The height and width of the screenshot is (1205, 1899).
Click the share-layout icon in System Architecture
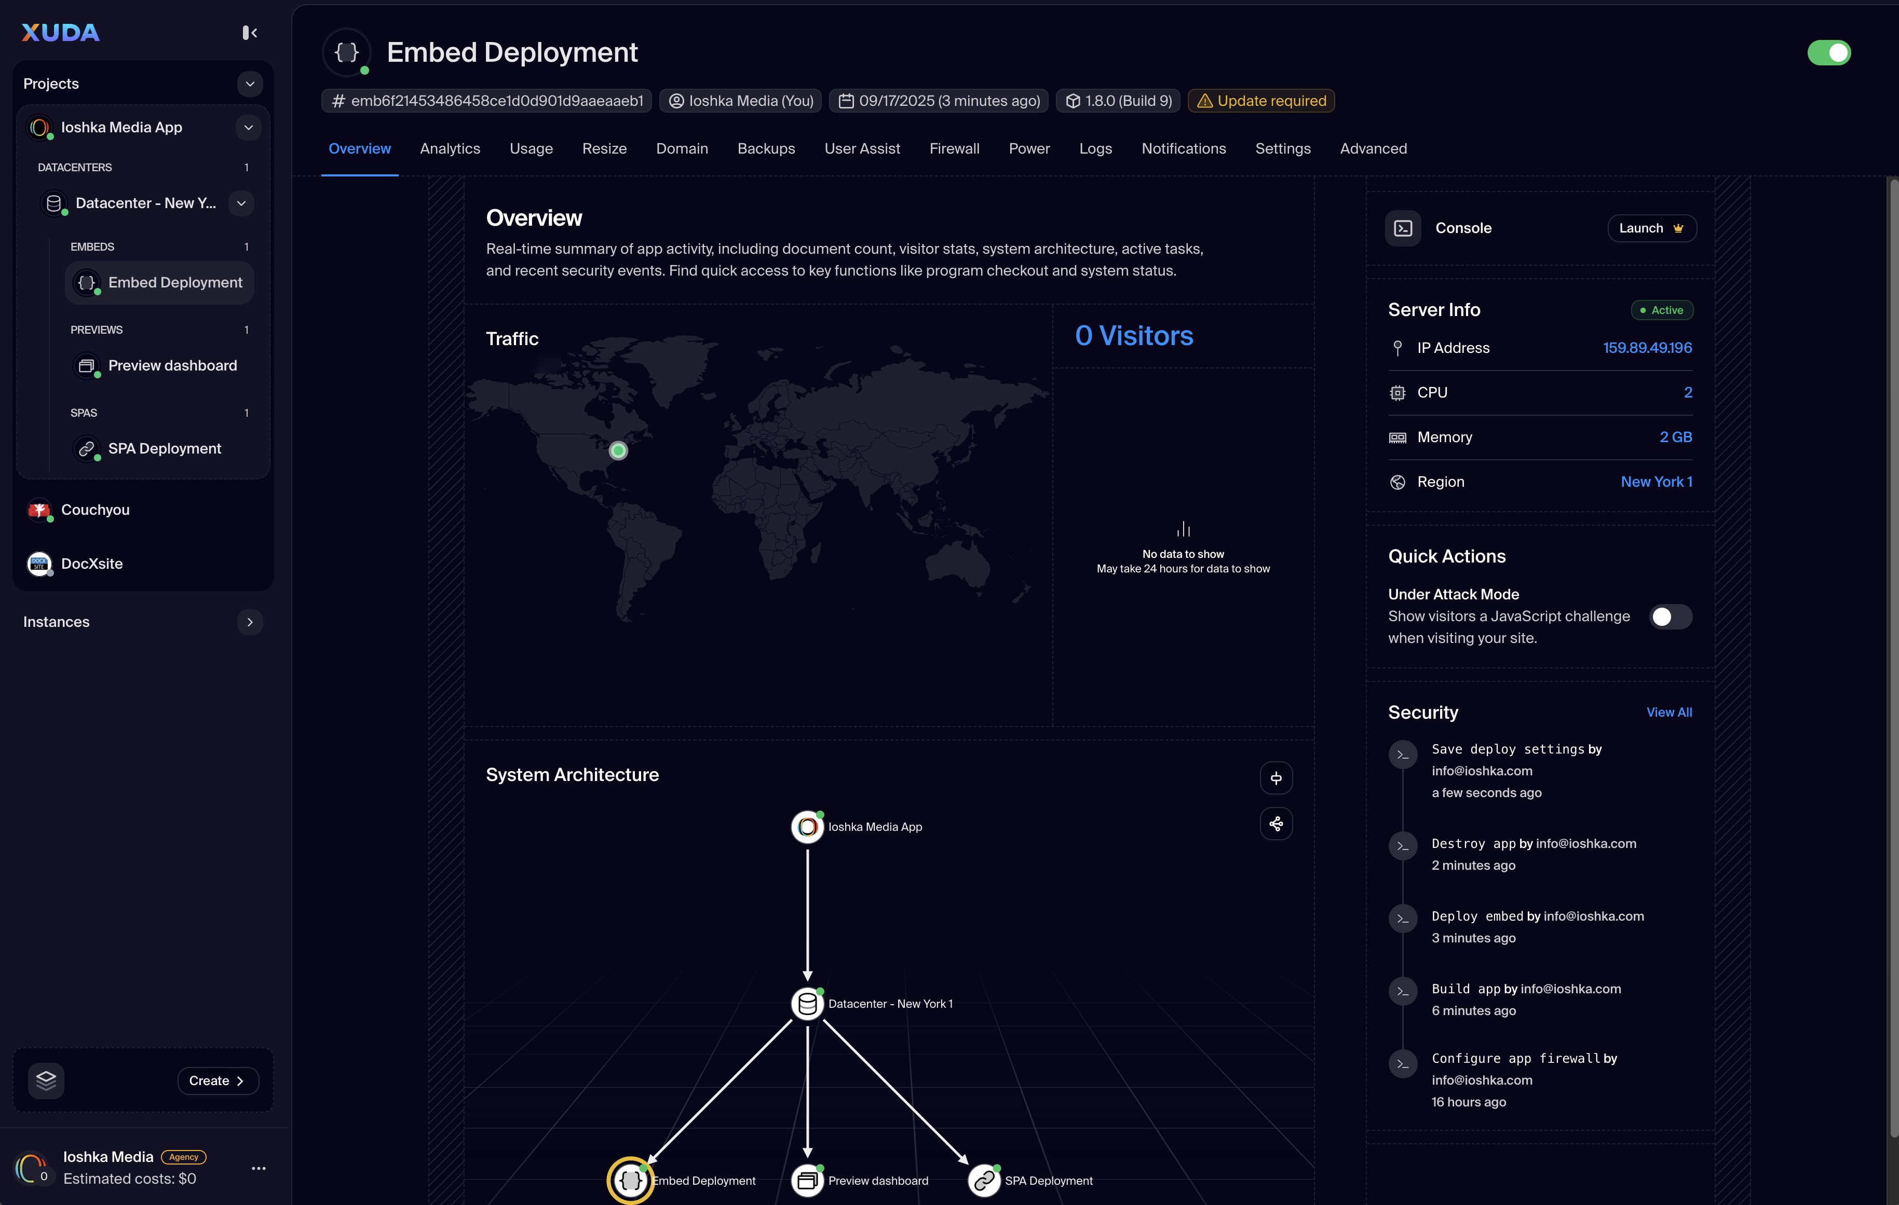(x=1276, y=824)
